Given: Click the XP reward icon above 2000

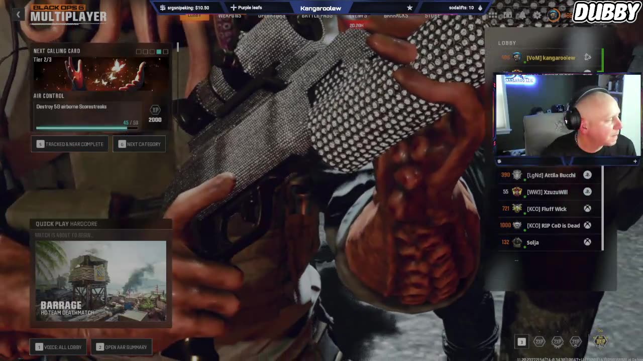Looking at the screenshot, I should tap(155, 110).
